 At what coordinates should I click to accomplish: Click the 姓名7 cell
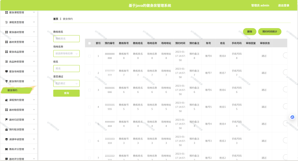[x=223, y=73]
